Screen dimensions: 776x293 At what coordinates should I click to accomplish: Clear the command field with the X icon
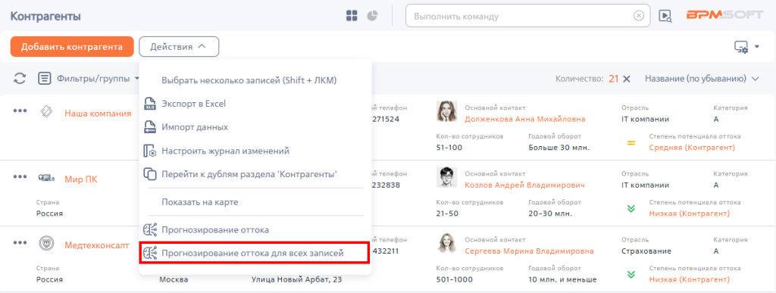[x=639, y=16]
